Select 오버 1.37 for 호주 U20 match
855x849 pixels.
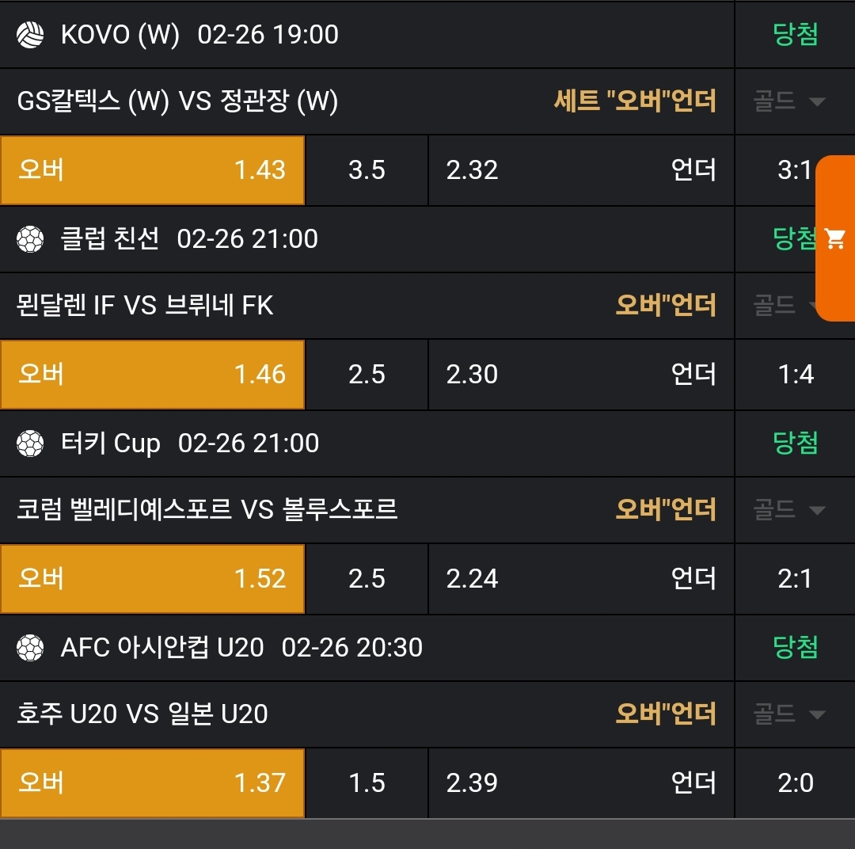coord(152,783)
